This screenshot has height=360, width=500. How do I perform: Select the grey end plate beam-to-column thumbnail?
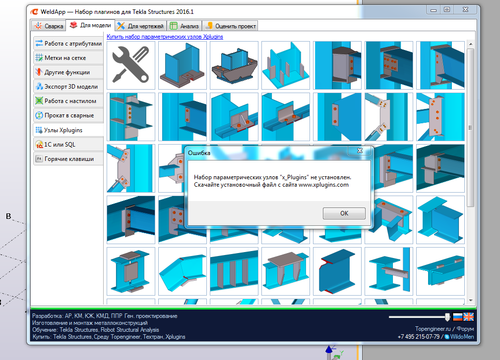coord(337,65)
